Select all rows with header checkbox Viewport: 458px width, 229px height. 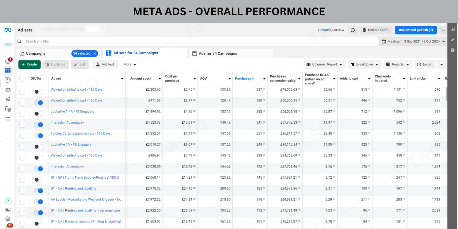click(22, 79)
